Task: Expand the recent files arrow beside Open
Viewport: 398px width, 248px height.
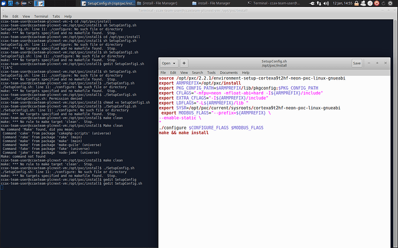Action: coord(174,63)
